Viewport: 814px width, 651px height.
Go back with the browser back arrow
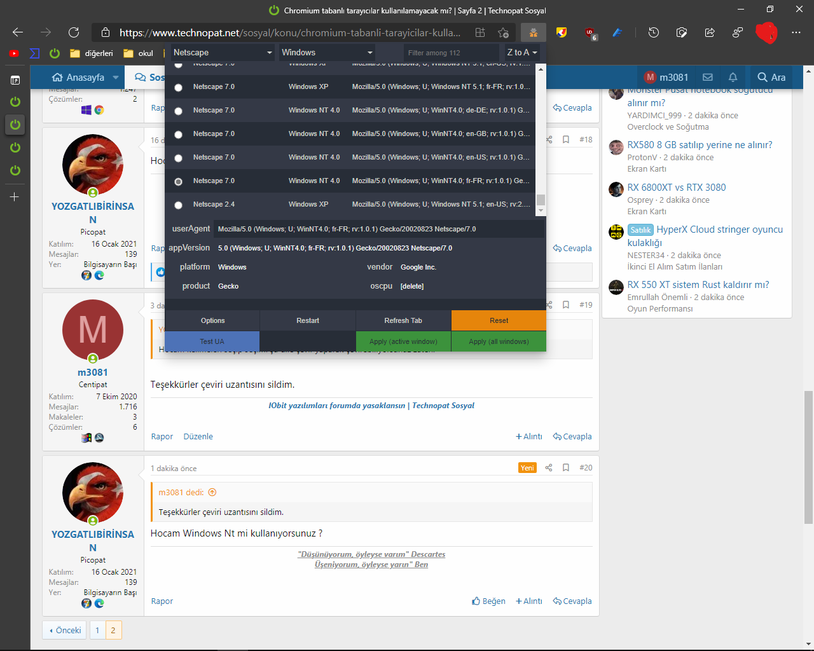tap(18, 32)
